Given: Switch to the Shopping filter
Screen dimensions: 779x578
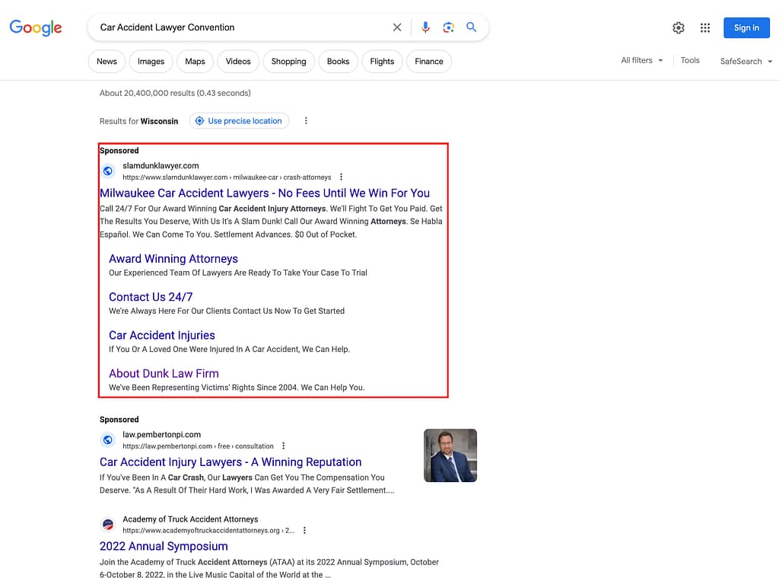Looking at the screenshot, I should coord(288,62).
